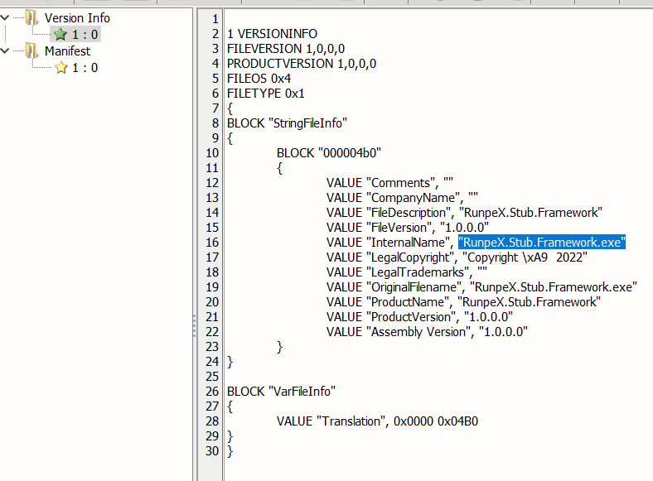The height and width of the screenshot is (481, 653).
Task: Click the "FileVersion" "1.0.0.0" line
Action: tap(407, 228)
